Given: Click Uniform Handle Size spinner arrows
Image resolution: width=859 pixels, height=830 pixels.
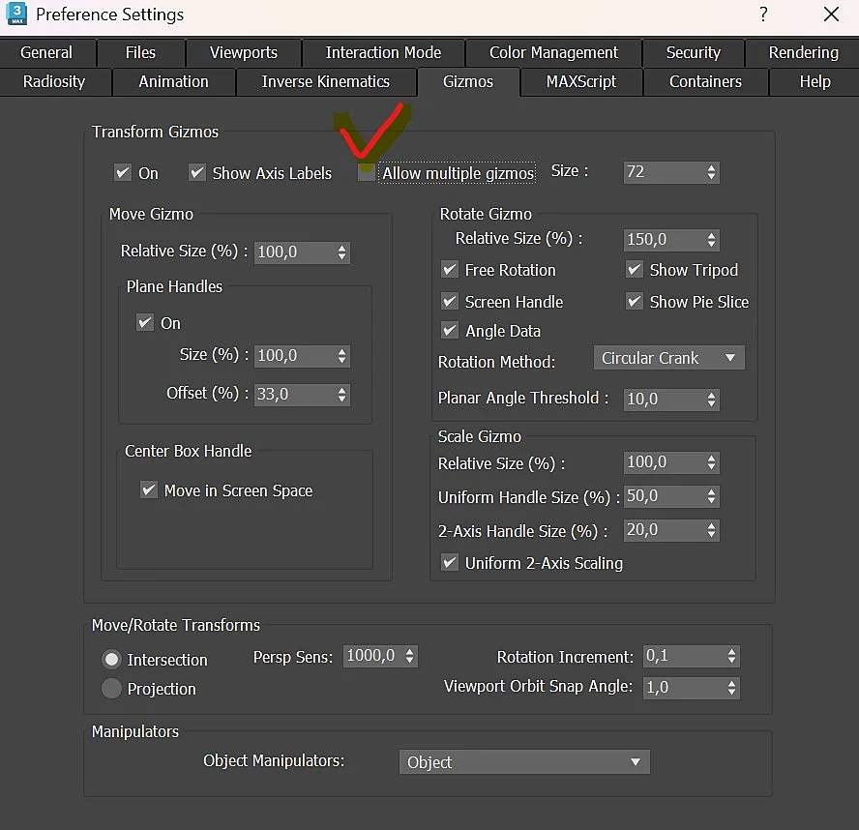Looking at the screenshot, I should (711, 496).
